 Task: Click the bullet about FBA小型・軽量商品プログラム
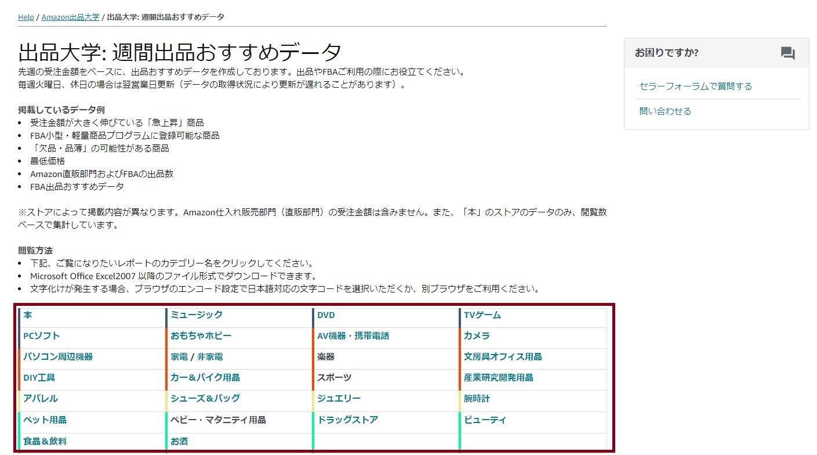pyautogui.click(x=125, y=136)
